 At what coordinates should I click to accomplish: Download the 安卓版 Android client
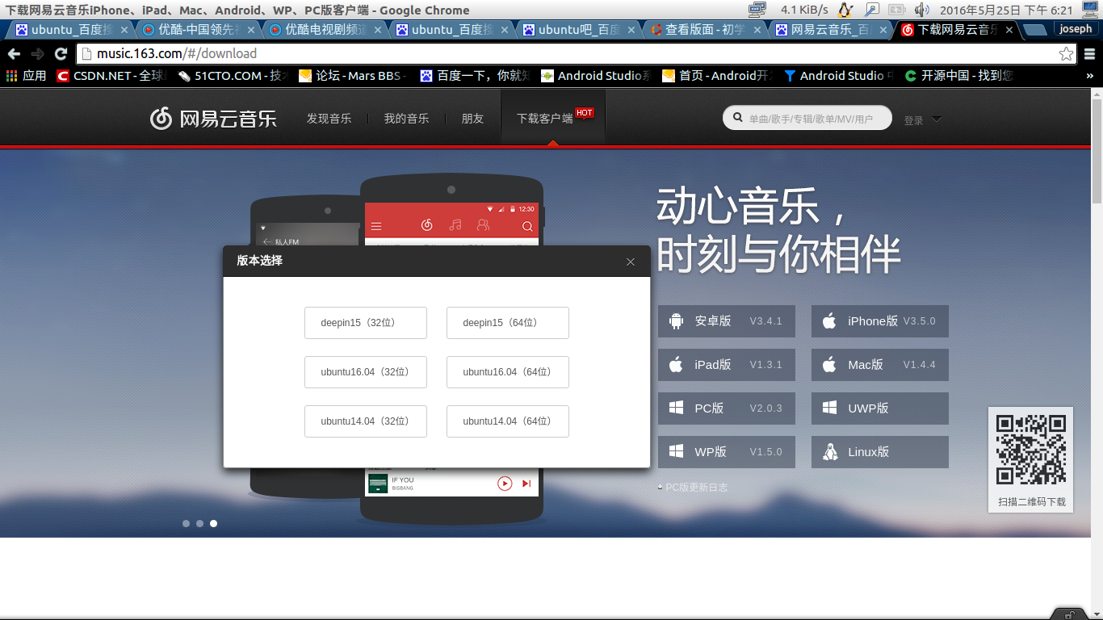pos(727,321)
